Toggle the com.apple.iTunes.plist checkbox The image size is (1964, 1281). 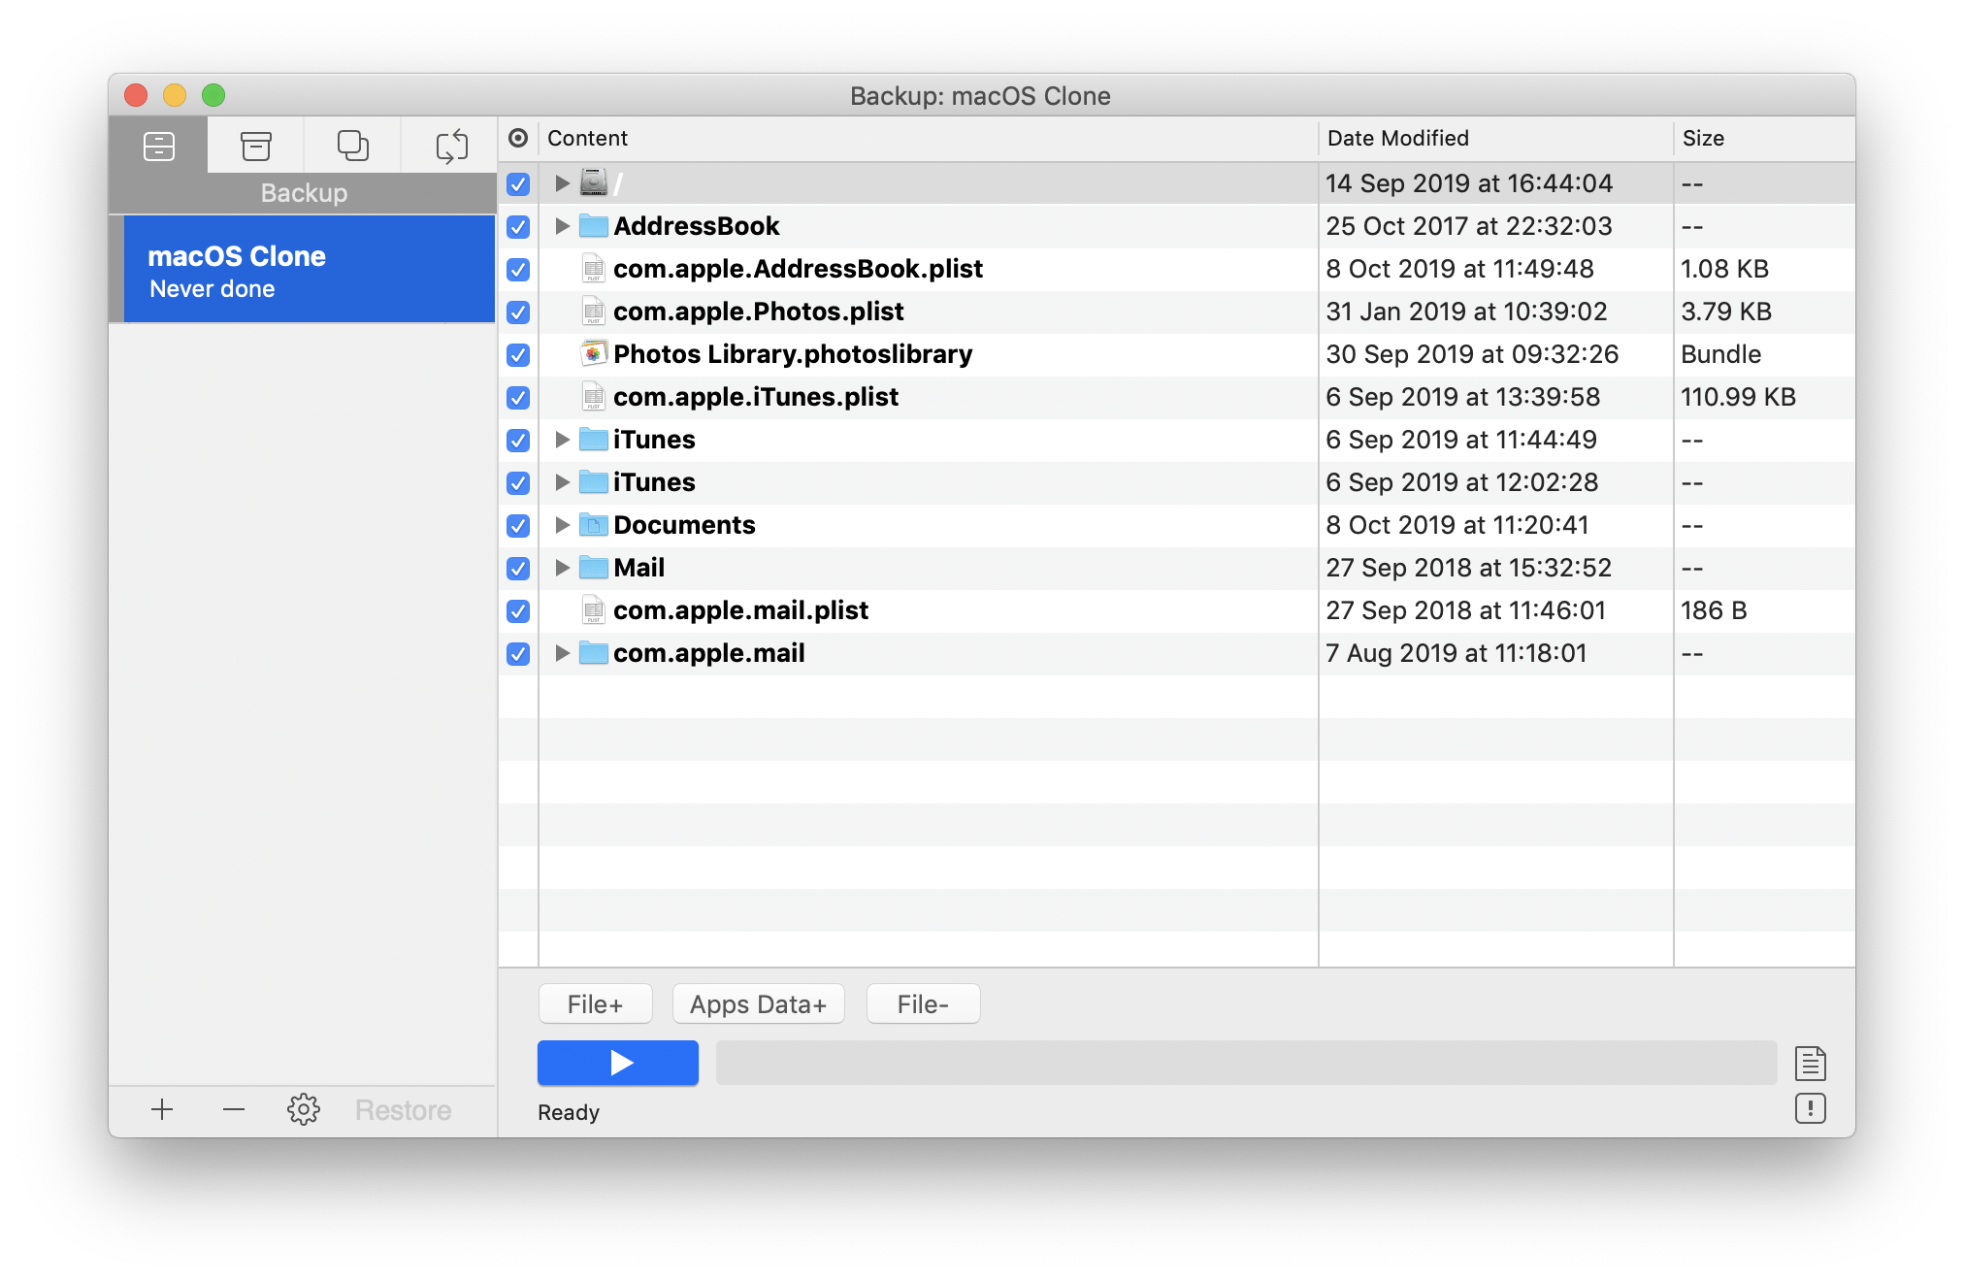click(518, 397)
